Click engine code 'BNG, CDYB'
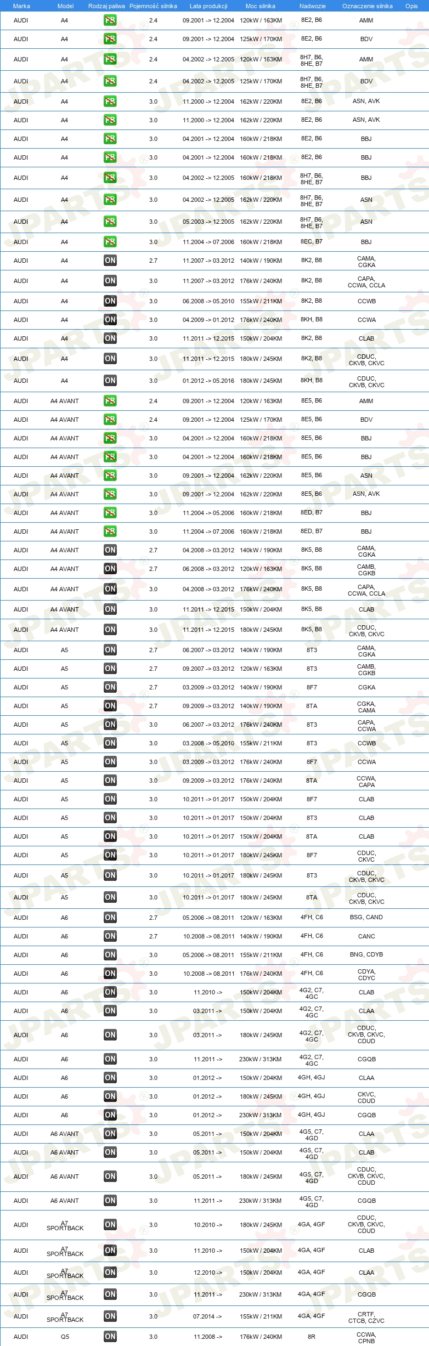The width and height of the screenshot is (429, 1346). [366, 954]
